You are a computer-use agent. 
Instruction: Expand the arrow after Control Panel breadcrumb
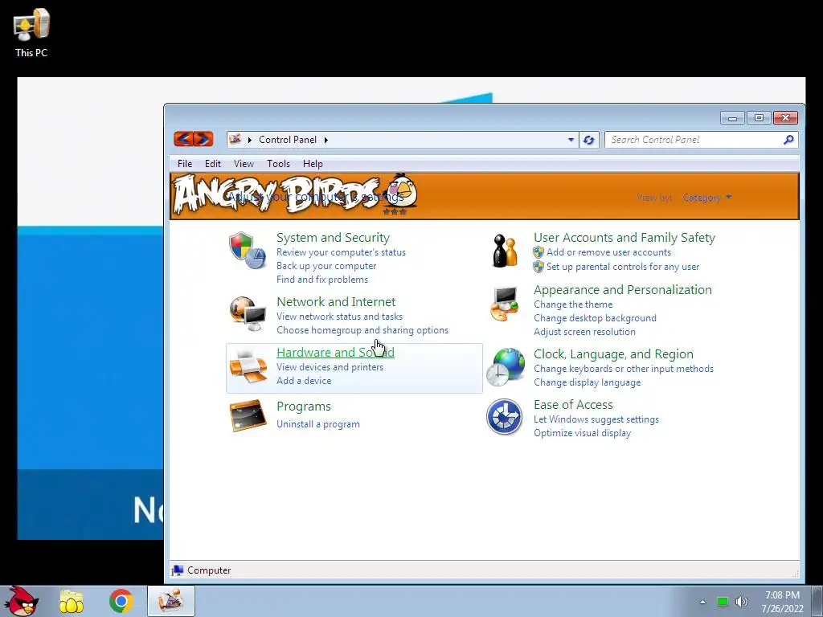click(326, 140)
